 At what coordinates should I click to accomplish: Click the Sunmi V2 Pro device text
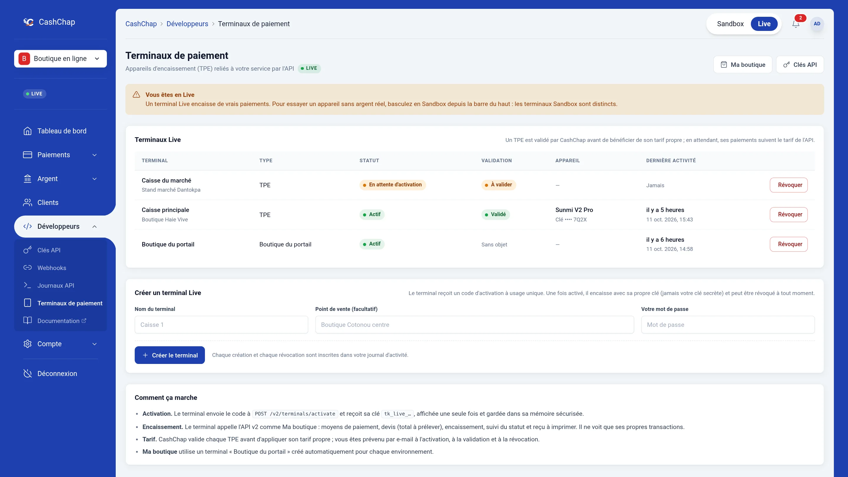[x=574, y=210]
